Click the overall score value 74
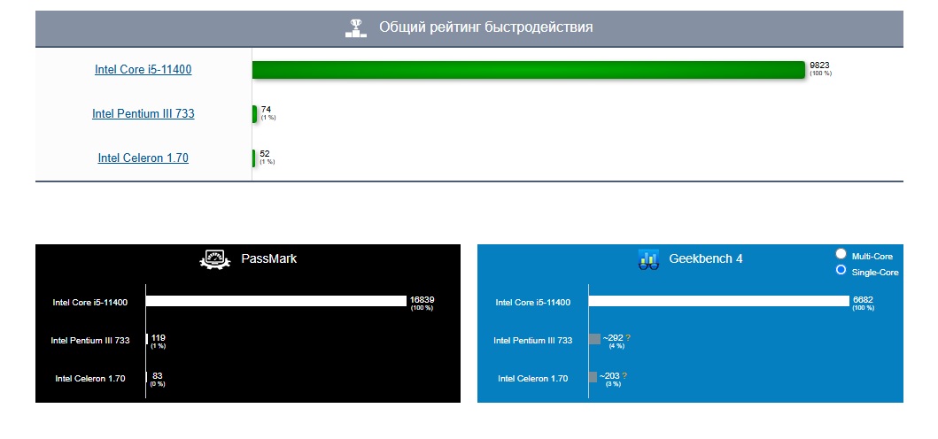This screenshot has width=938, height=439. [267, 110]
